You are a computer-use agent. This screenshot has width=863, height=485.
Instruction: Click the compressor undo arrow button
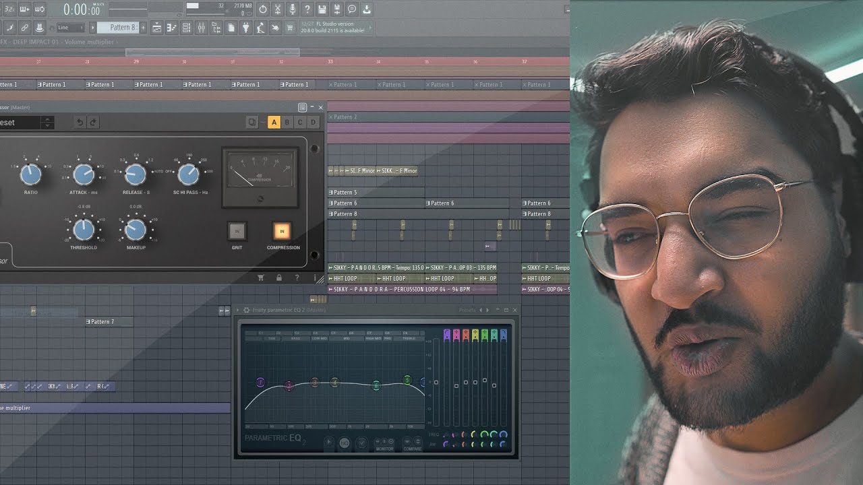pos(80,123)
